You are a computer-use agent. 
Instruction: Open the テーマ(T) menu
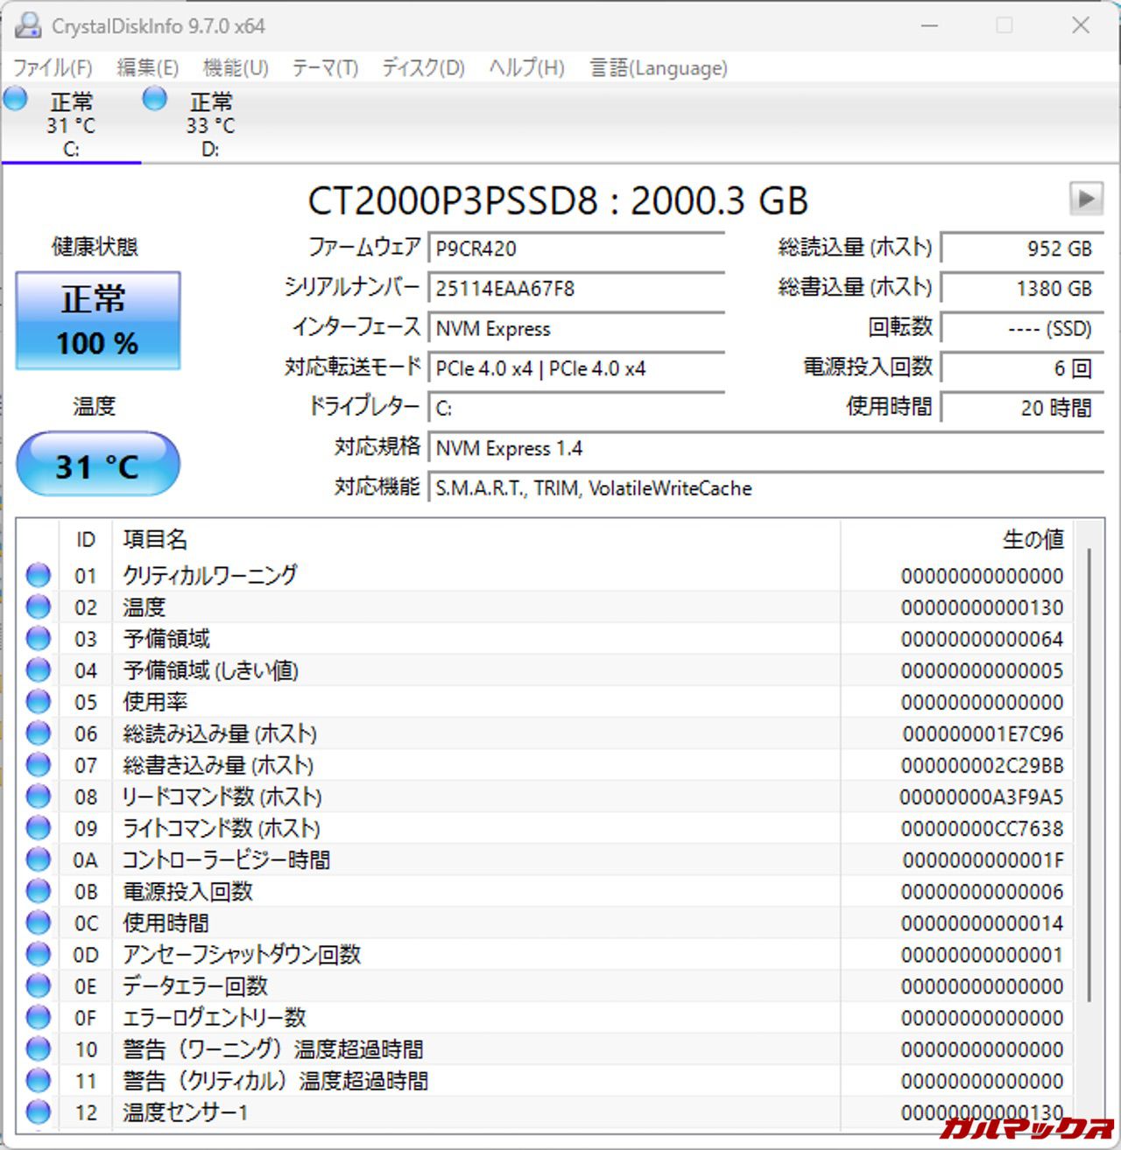coord(325,67)
